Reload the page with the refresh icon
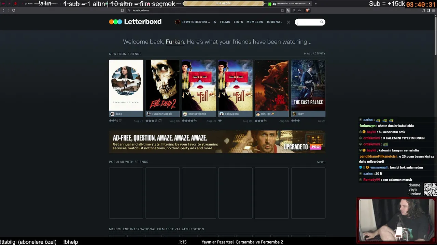 14,10
